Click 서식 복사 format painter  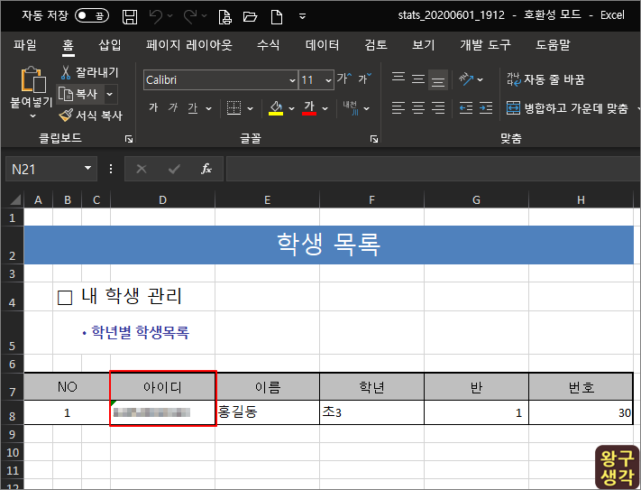pos(90,116)
